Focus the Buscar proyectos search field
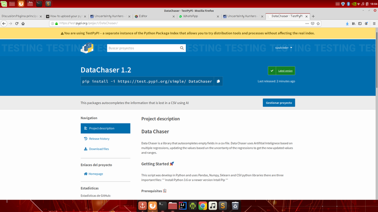This screenshot has width=378, height=212. (x=142, y=48)
